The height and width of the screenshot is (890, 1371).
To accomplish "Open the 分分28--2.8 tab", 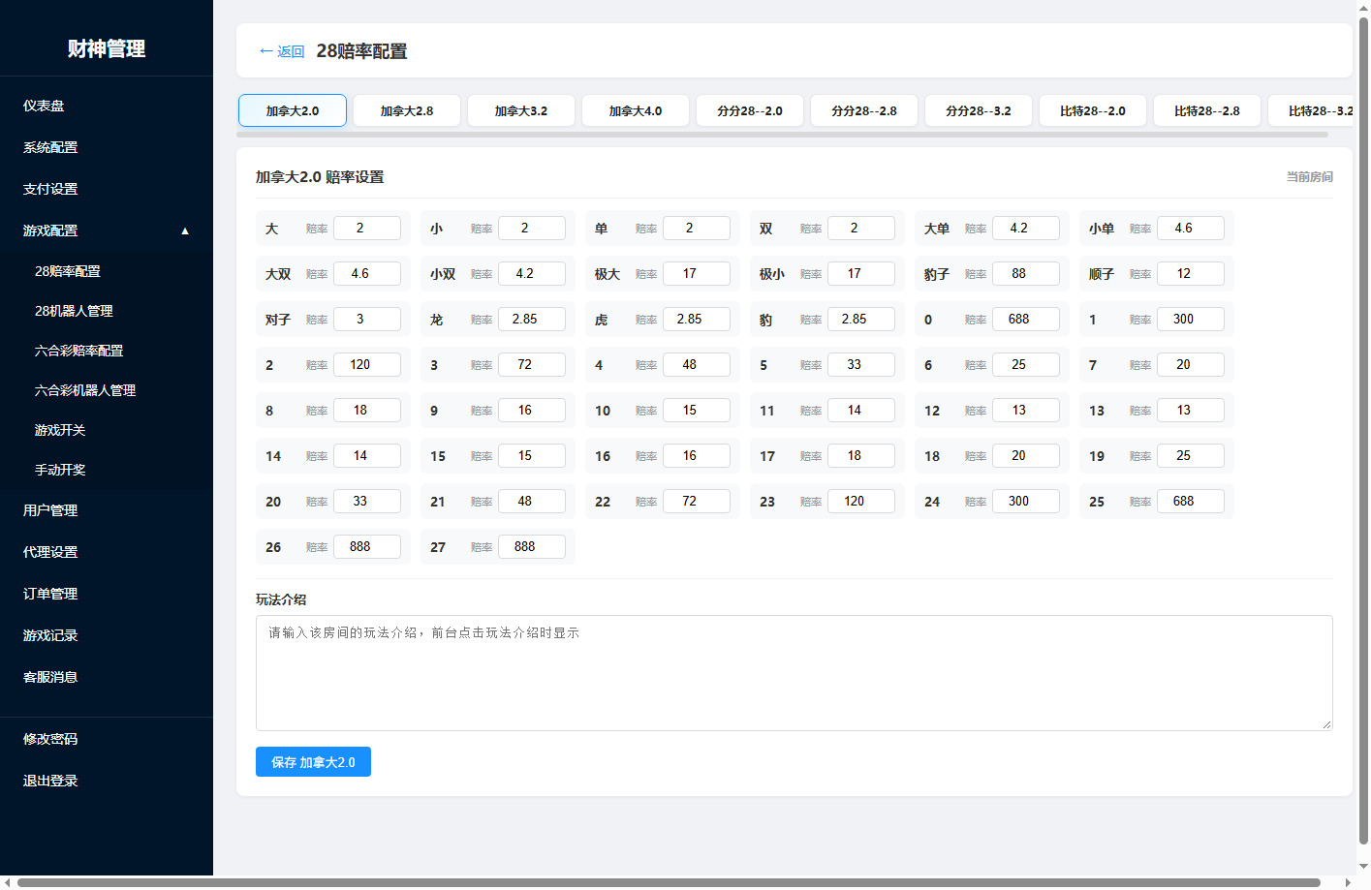I will (x=864, y=110).
